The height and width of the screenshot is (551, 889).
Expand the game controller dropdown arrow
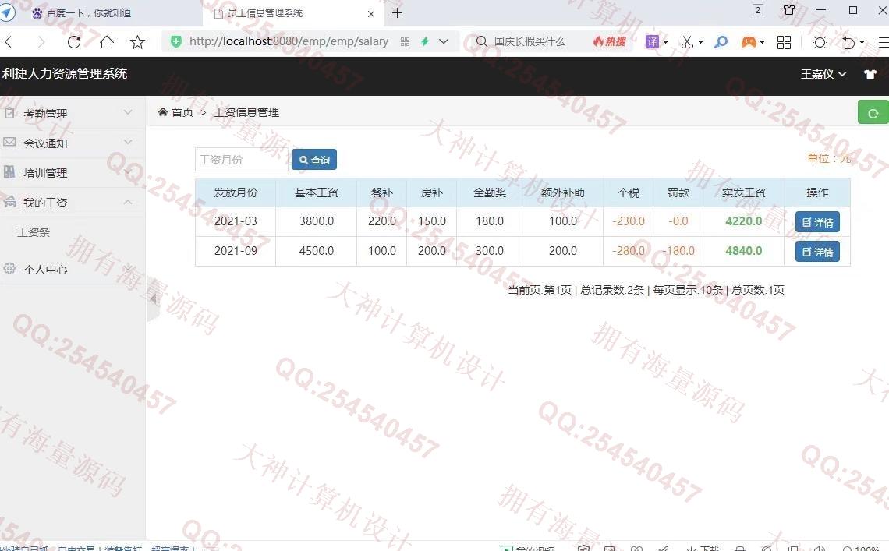pyautogui.click(x=762, y=42)
